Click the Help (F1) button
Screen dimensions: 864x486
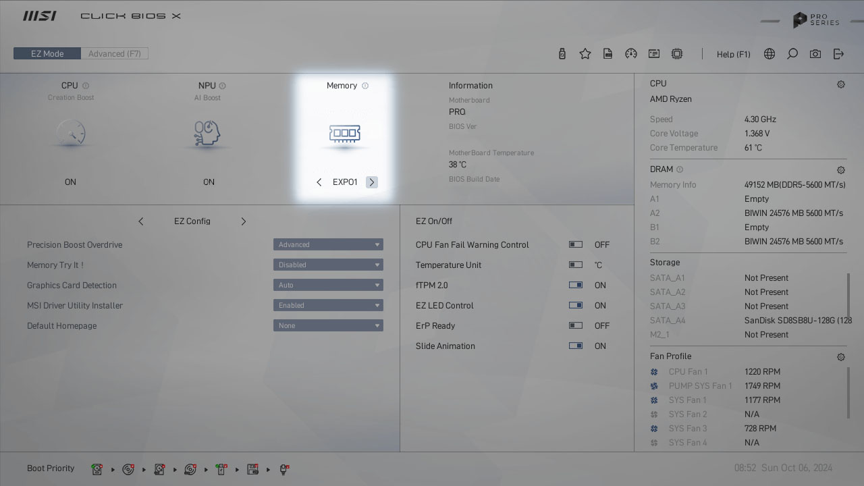click(x=733, y=54)
